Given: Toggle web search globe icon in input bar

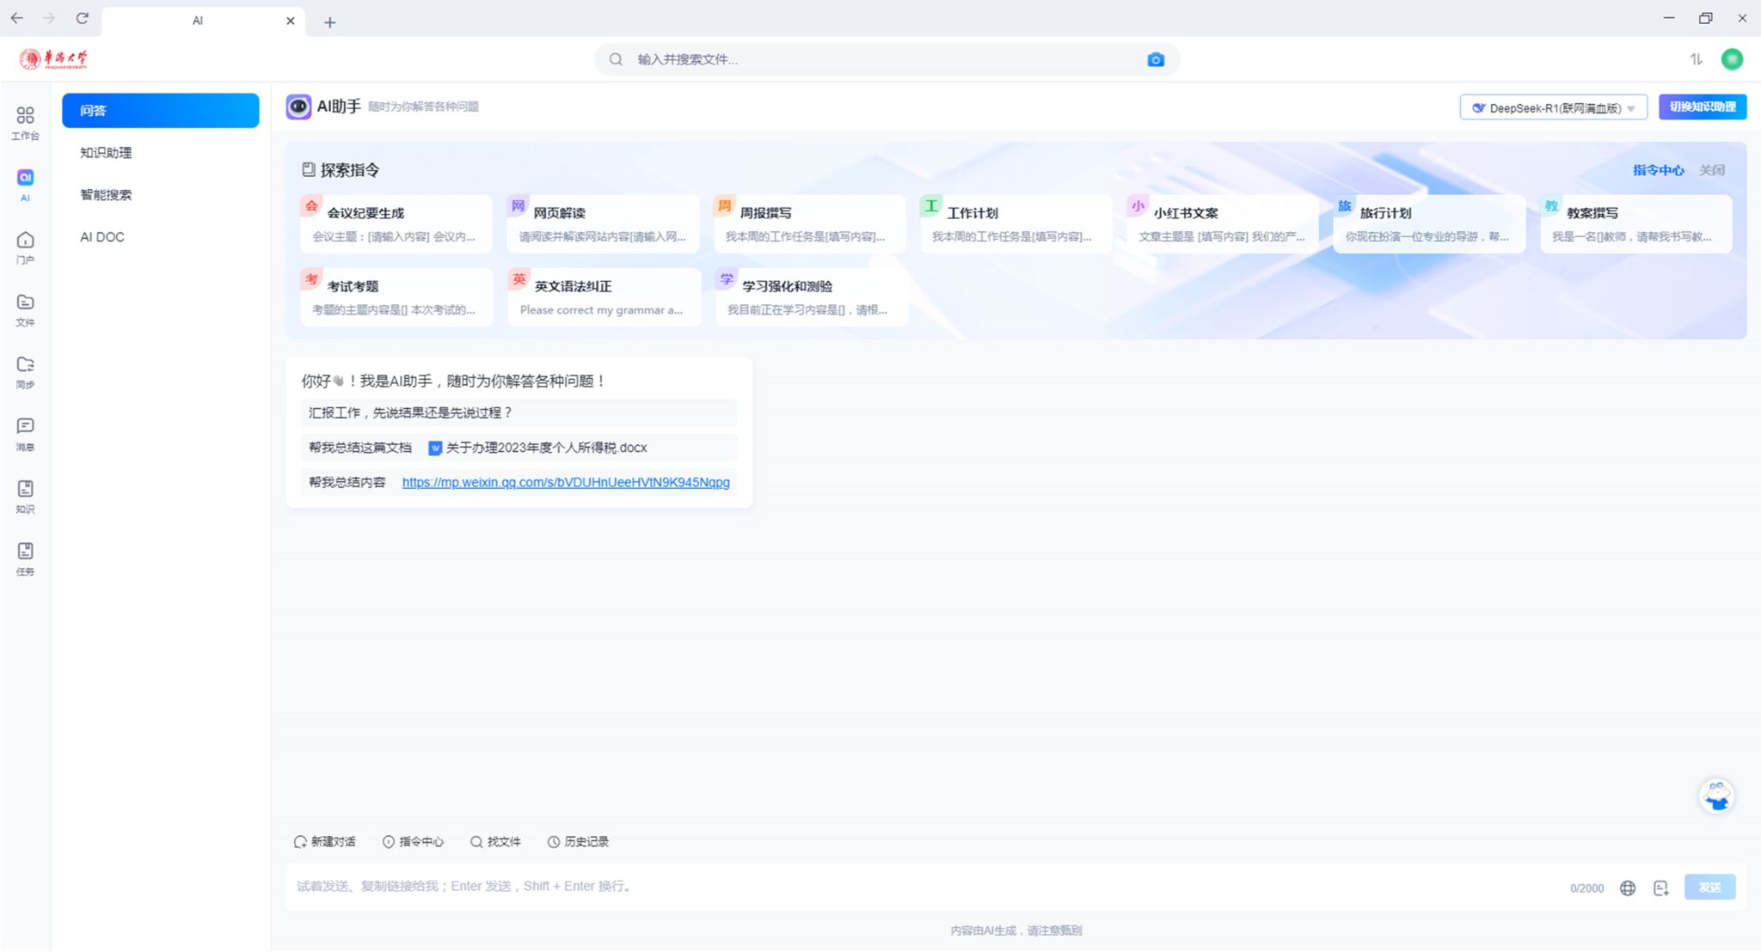Looking at the screenshot, I should click(1628, 888).
